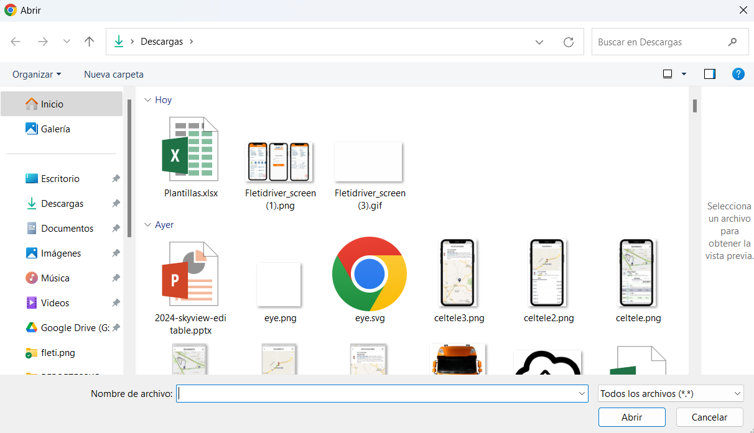Open the Organizar dropdown menu
The height and width of the screenshot is (433, 754).
(x=37, y=74)
